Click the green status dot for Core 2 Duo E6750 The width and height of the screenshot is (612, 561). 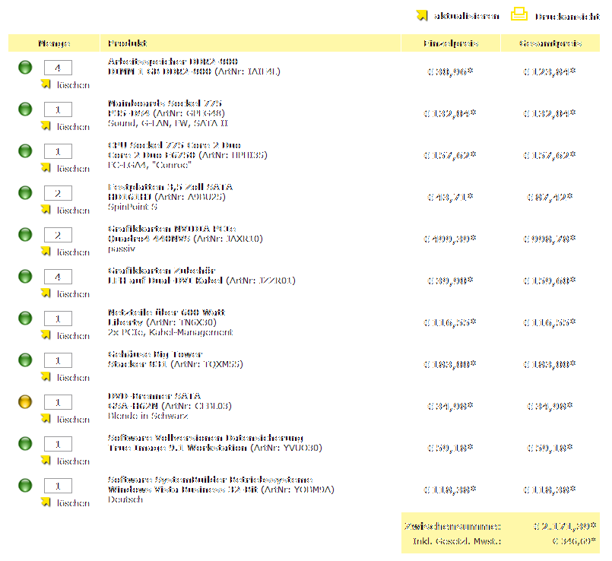click(25, 151)
